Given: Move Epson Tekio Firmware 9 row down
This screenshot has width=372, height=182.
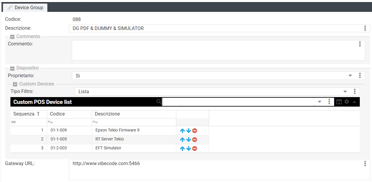Looking at the screenshot, I should coord(189,131).
